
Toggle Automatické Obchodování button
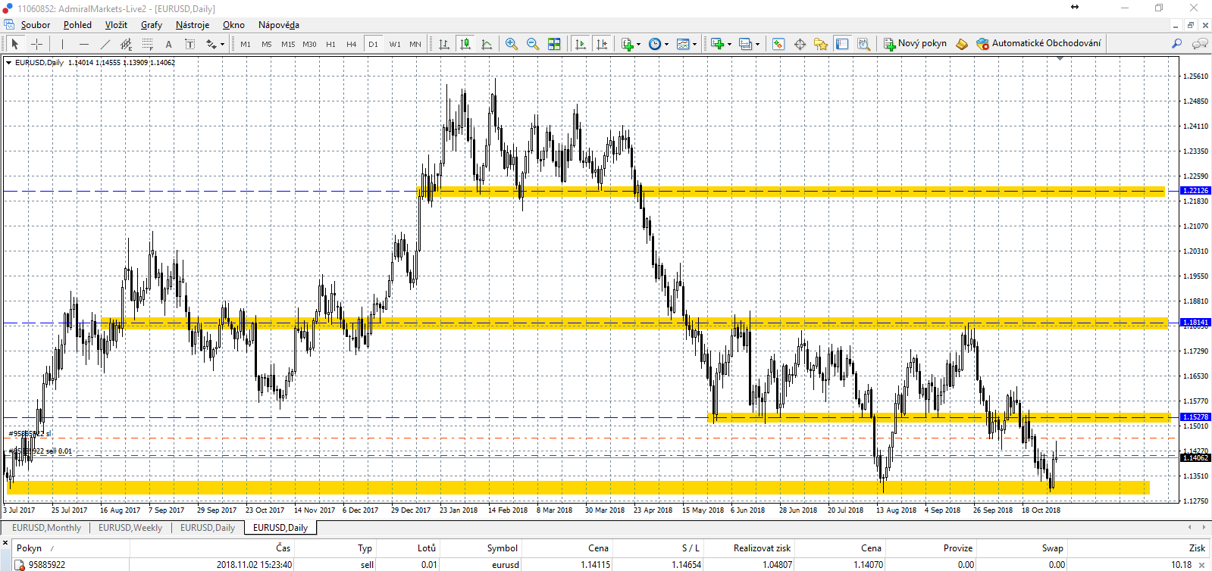1038,44
